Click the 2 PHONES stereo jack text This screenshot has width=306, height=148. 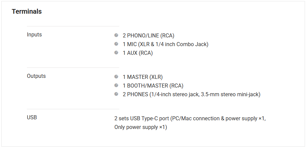click(191, 94)
